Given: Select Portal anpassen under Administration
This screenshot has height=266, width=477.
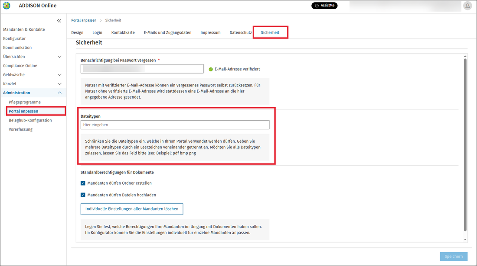Looking at the screenshot, I should coord(23,111).
